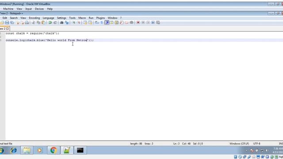Print the document with the Print icon
The height and width of the screenshot is (159, 283).
pos(27,23)
